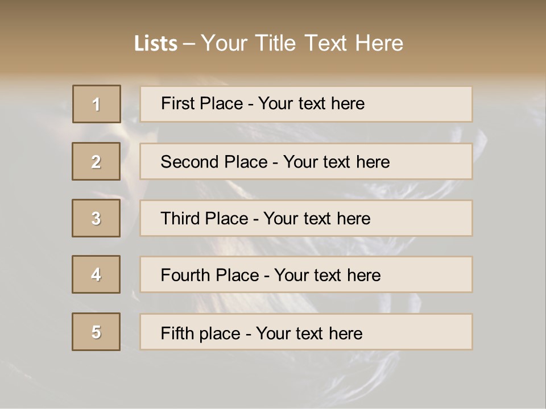This screenshot has height=409, width=546.
Task: Click the word 'Third' in item three
Action: pyautogui.click(x=180, y=219)
